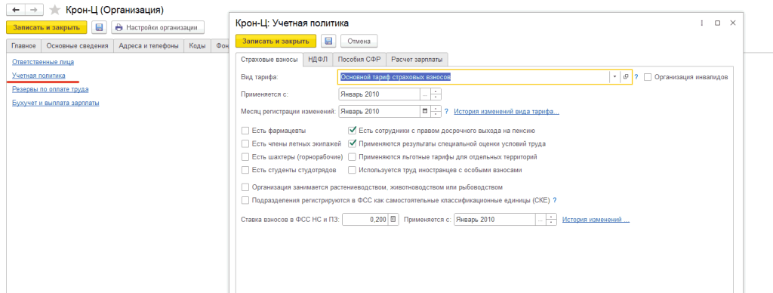Enable Применяются льготные тарифы для отдельных территорий
This screenshot has width=773, height=293.
(x=352, y=157)
